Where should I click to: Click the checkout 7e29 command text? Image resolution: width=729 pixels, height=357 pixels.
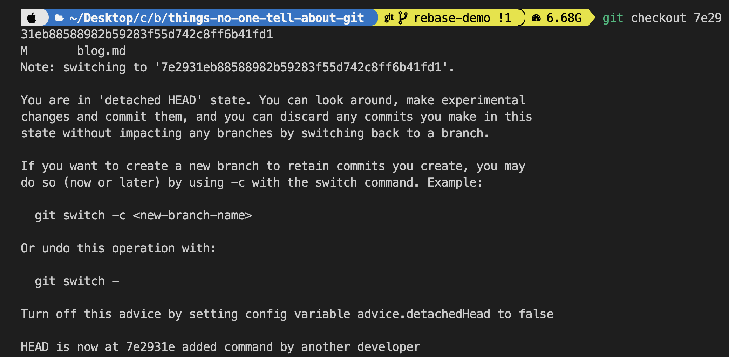tap(676, 18)
